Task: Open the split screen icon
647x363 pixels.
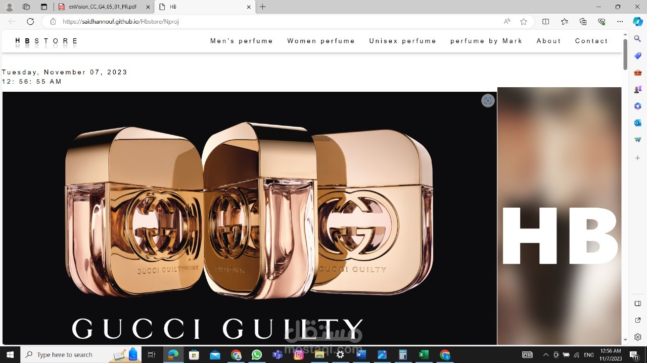Action: tap(545, 22)
